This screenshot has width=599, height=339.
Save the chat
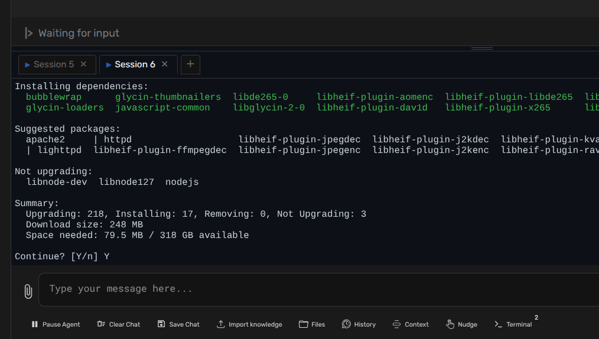[x=178, y=324]
